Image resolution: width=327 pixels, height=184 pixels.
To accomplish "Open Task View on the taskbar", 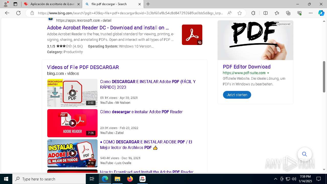I will click(x=92, y=179).
